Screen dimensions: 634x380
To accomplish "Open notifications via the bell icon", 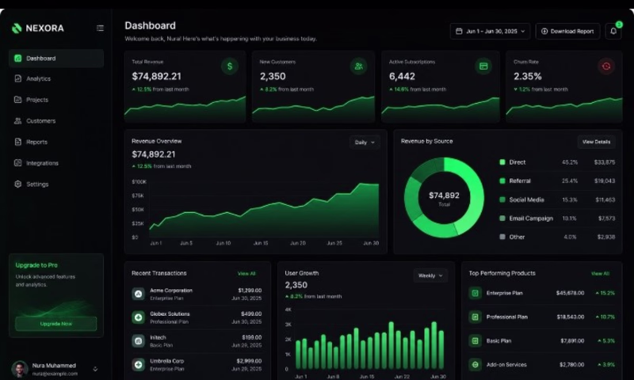I will point(613,31).
